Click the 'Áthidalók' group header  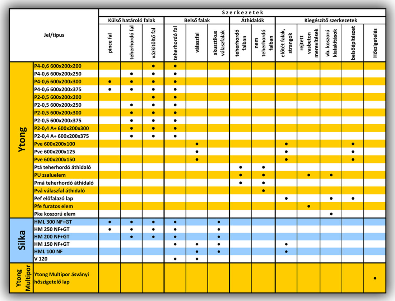coord(252,20)
